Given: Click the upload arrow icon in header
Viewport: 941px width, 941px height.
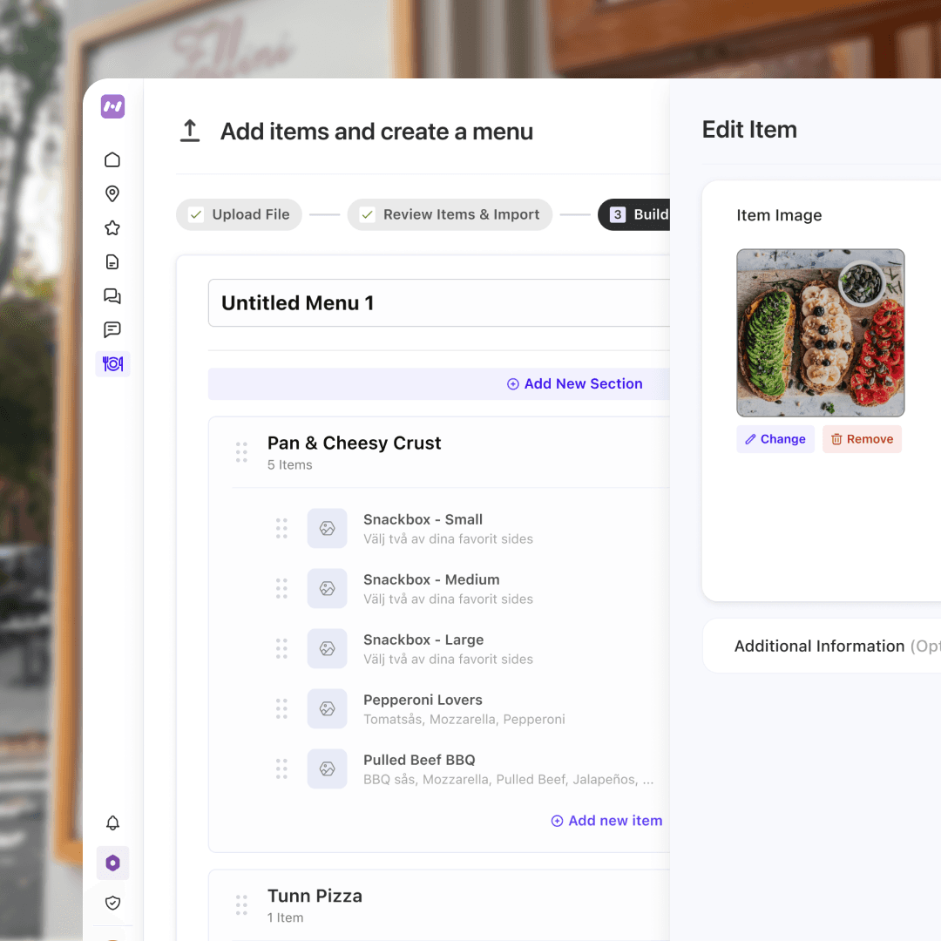Looking at the screenshot, I should (x=190, y=131).
